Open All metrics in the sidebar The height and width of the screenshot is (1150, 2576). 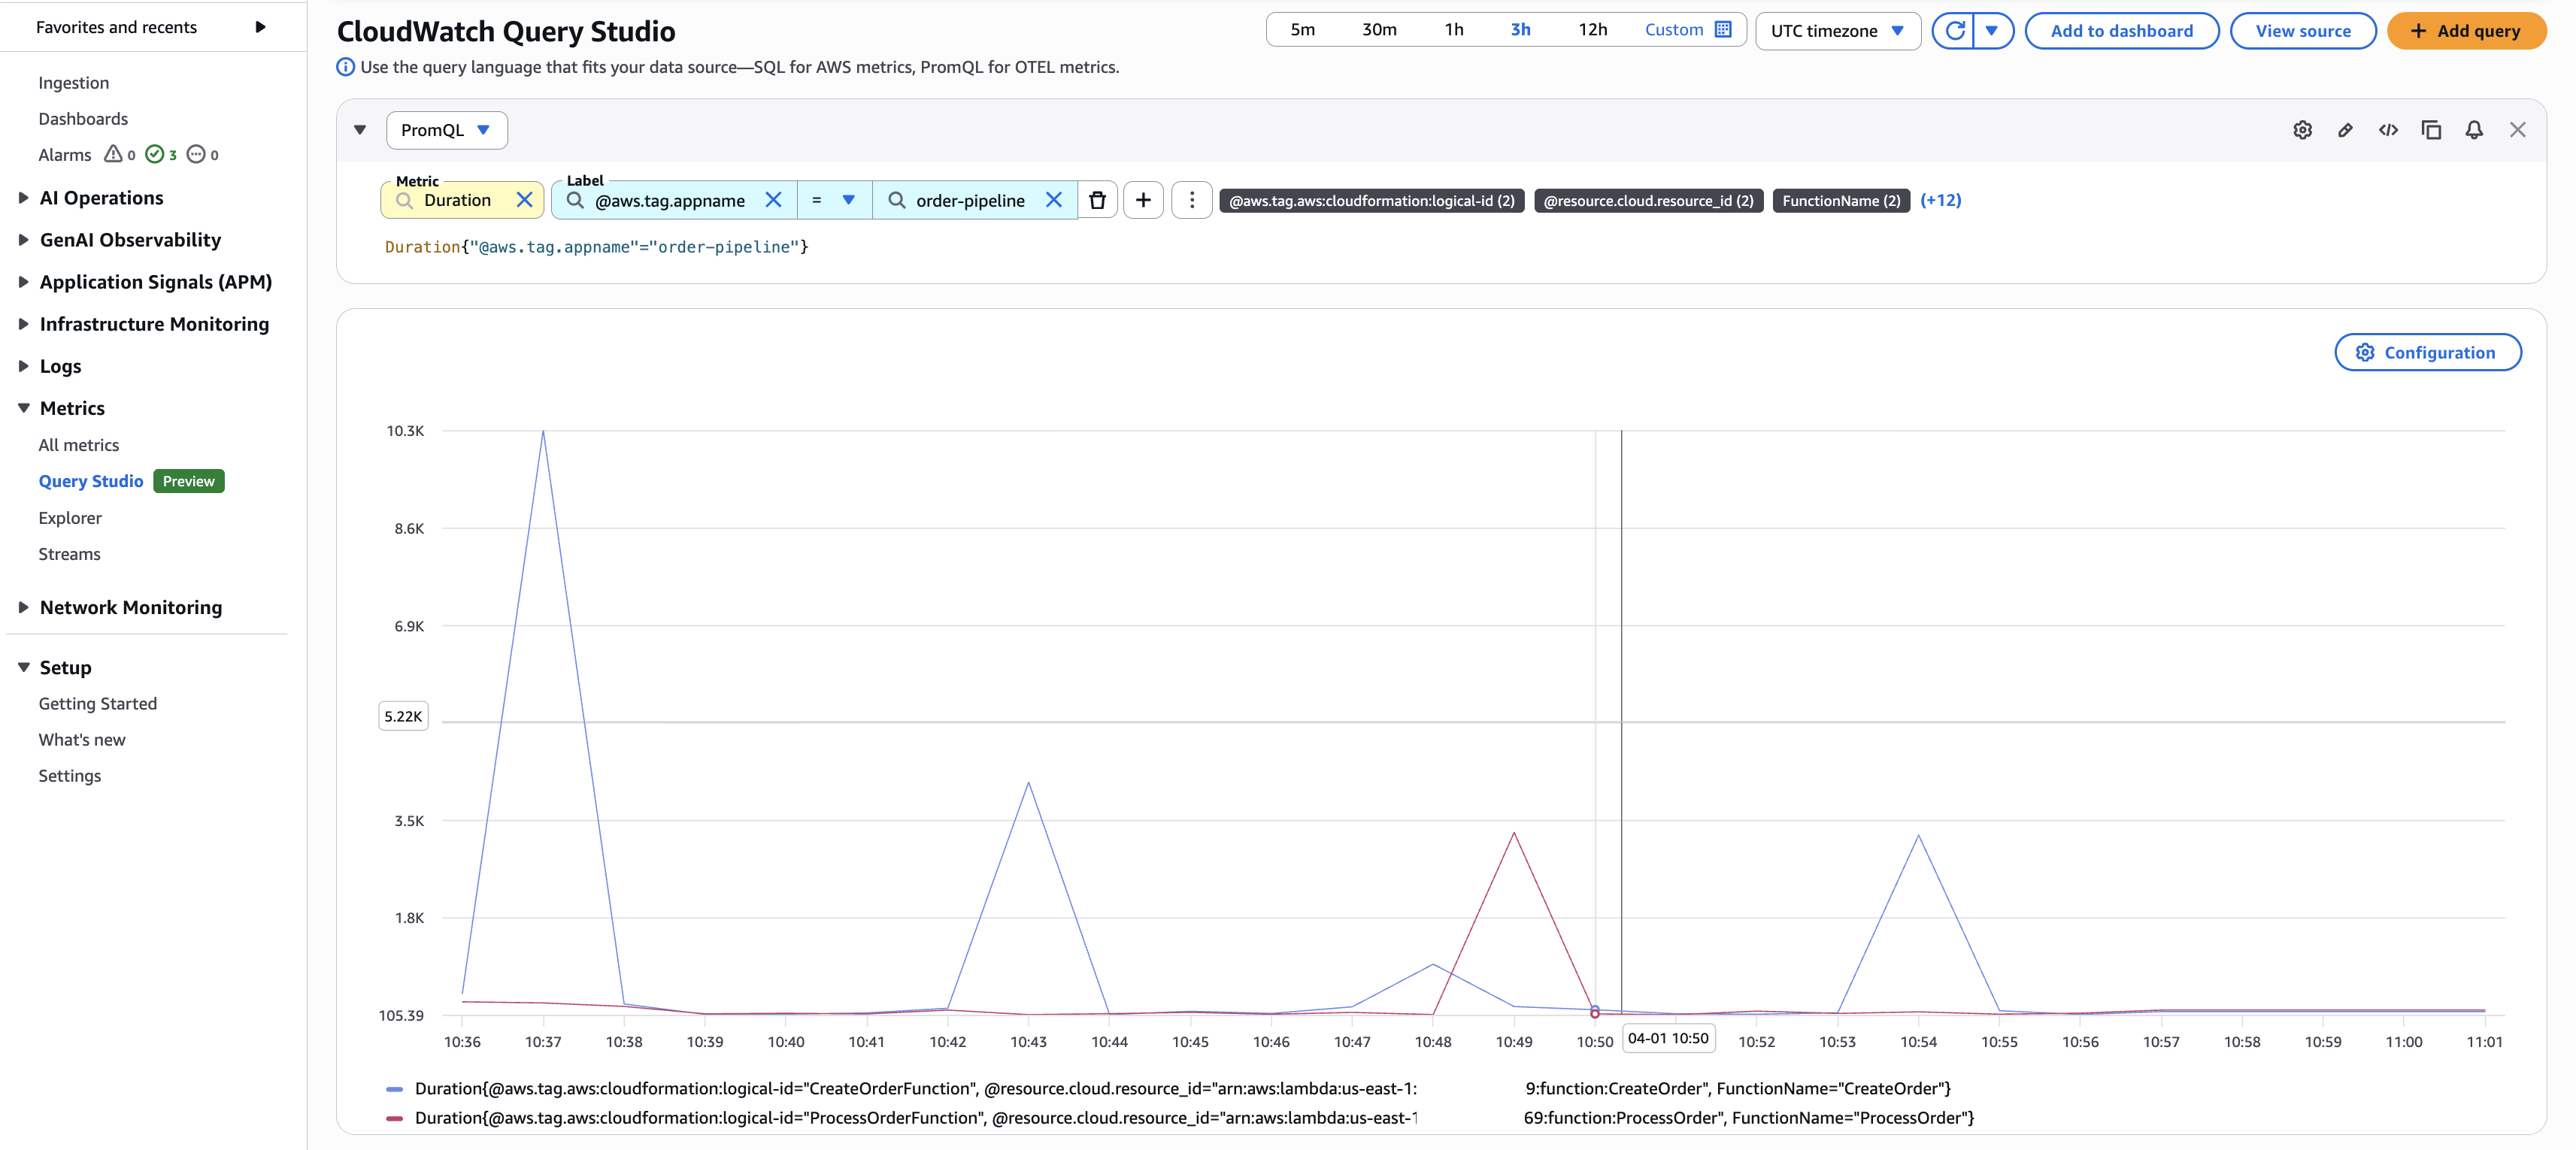click(x=79, y=444)
